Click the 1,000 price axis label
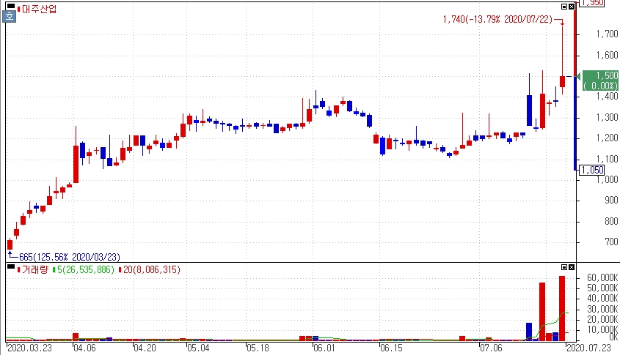Image resolution: width=620 pixels, height=355 pixels. click(x=607, y=180)
